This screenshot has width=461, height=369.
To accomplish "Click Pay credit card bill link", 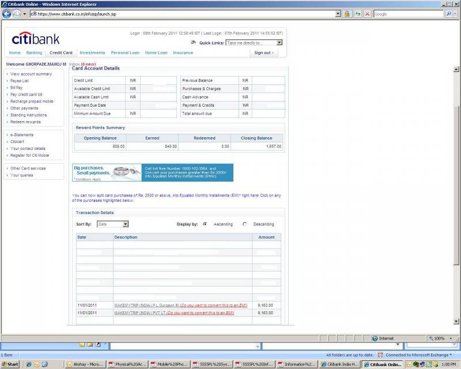I will (x=27, y=95).
